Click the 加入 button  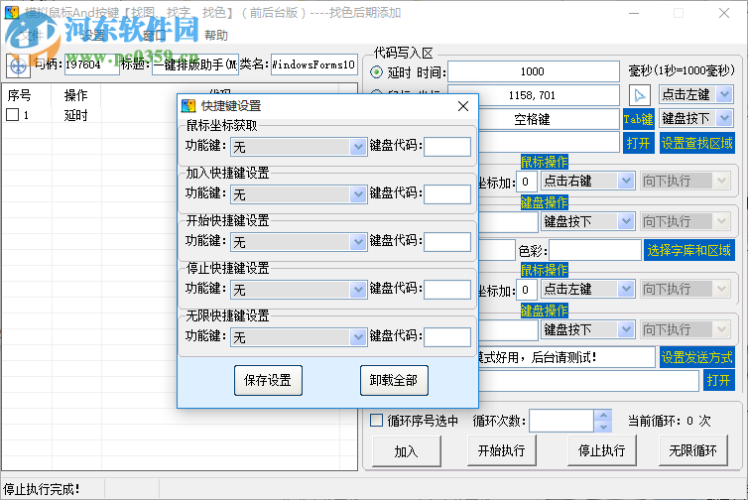click(407, 450)
